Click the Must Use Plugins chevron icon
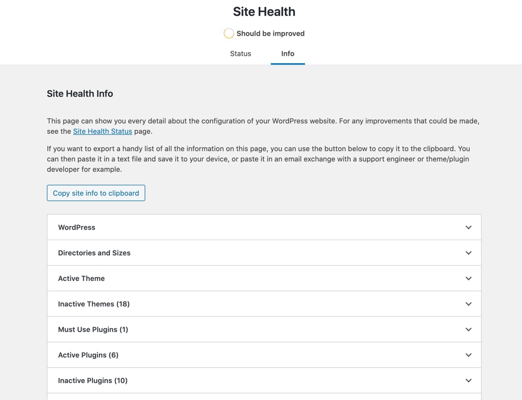This screenshot has width=522, height=400. click(x=468, y=329)
